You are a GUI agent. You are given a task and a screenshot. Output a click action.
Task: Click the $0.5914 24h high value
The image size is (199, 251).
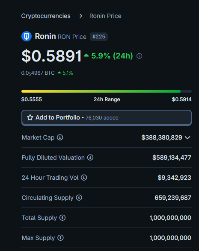[181, 99]
